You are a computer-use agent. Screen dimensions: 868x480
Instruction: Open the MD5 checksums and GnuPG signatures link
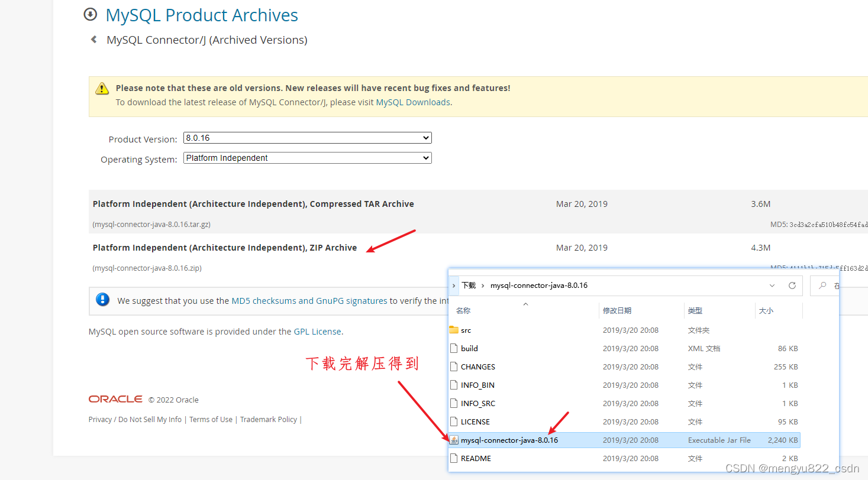pos(309,300)
